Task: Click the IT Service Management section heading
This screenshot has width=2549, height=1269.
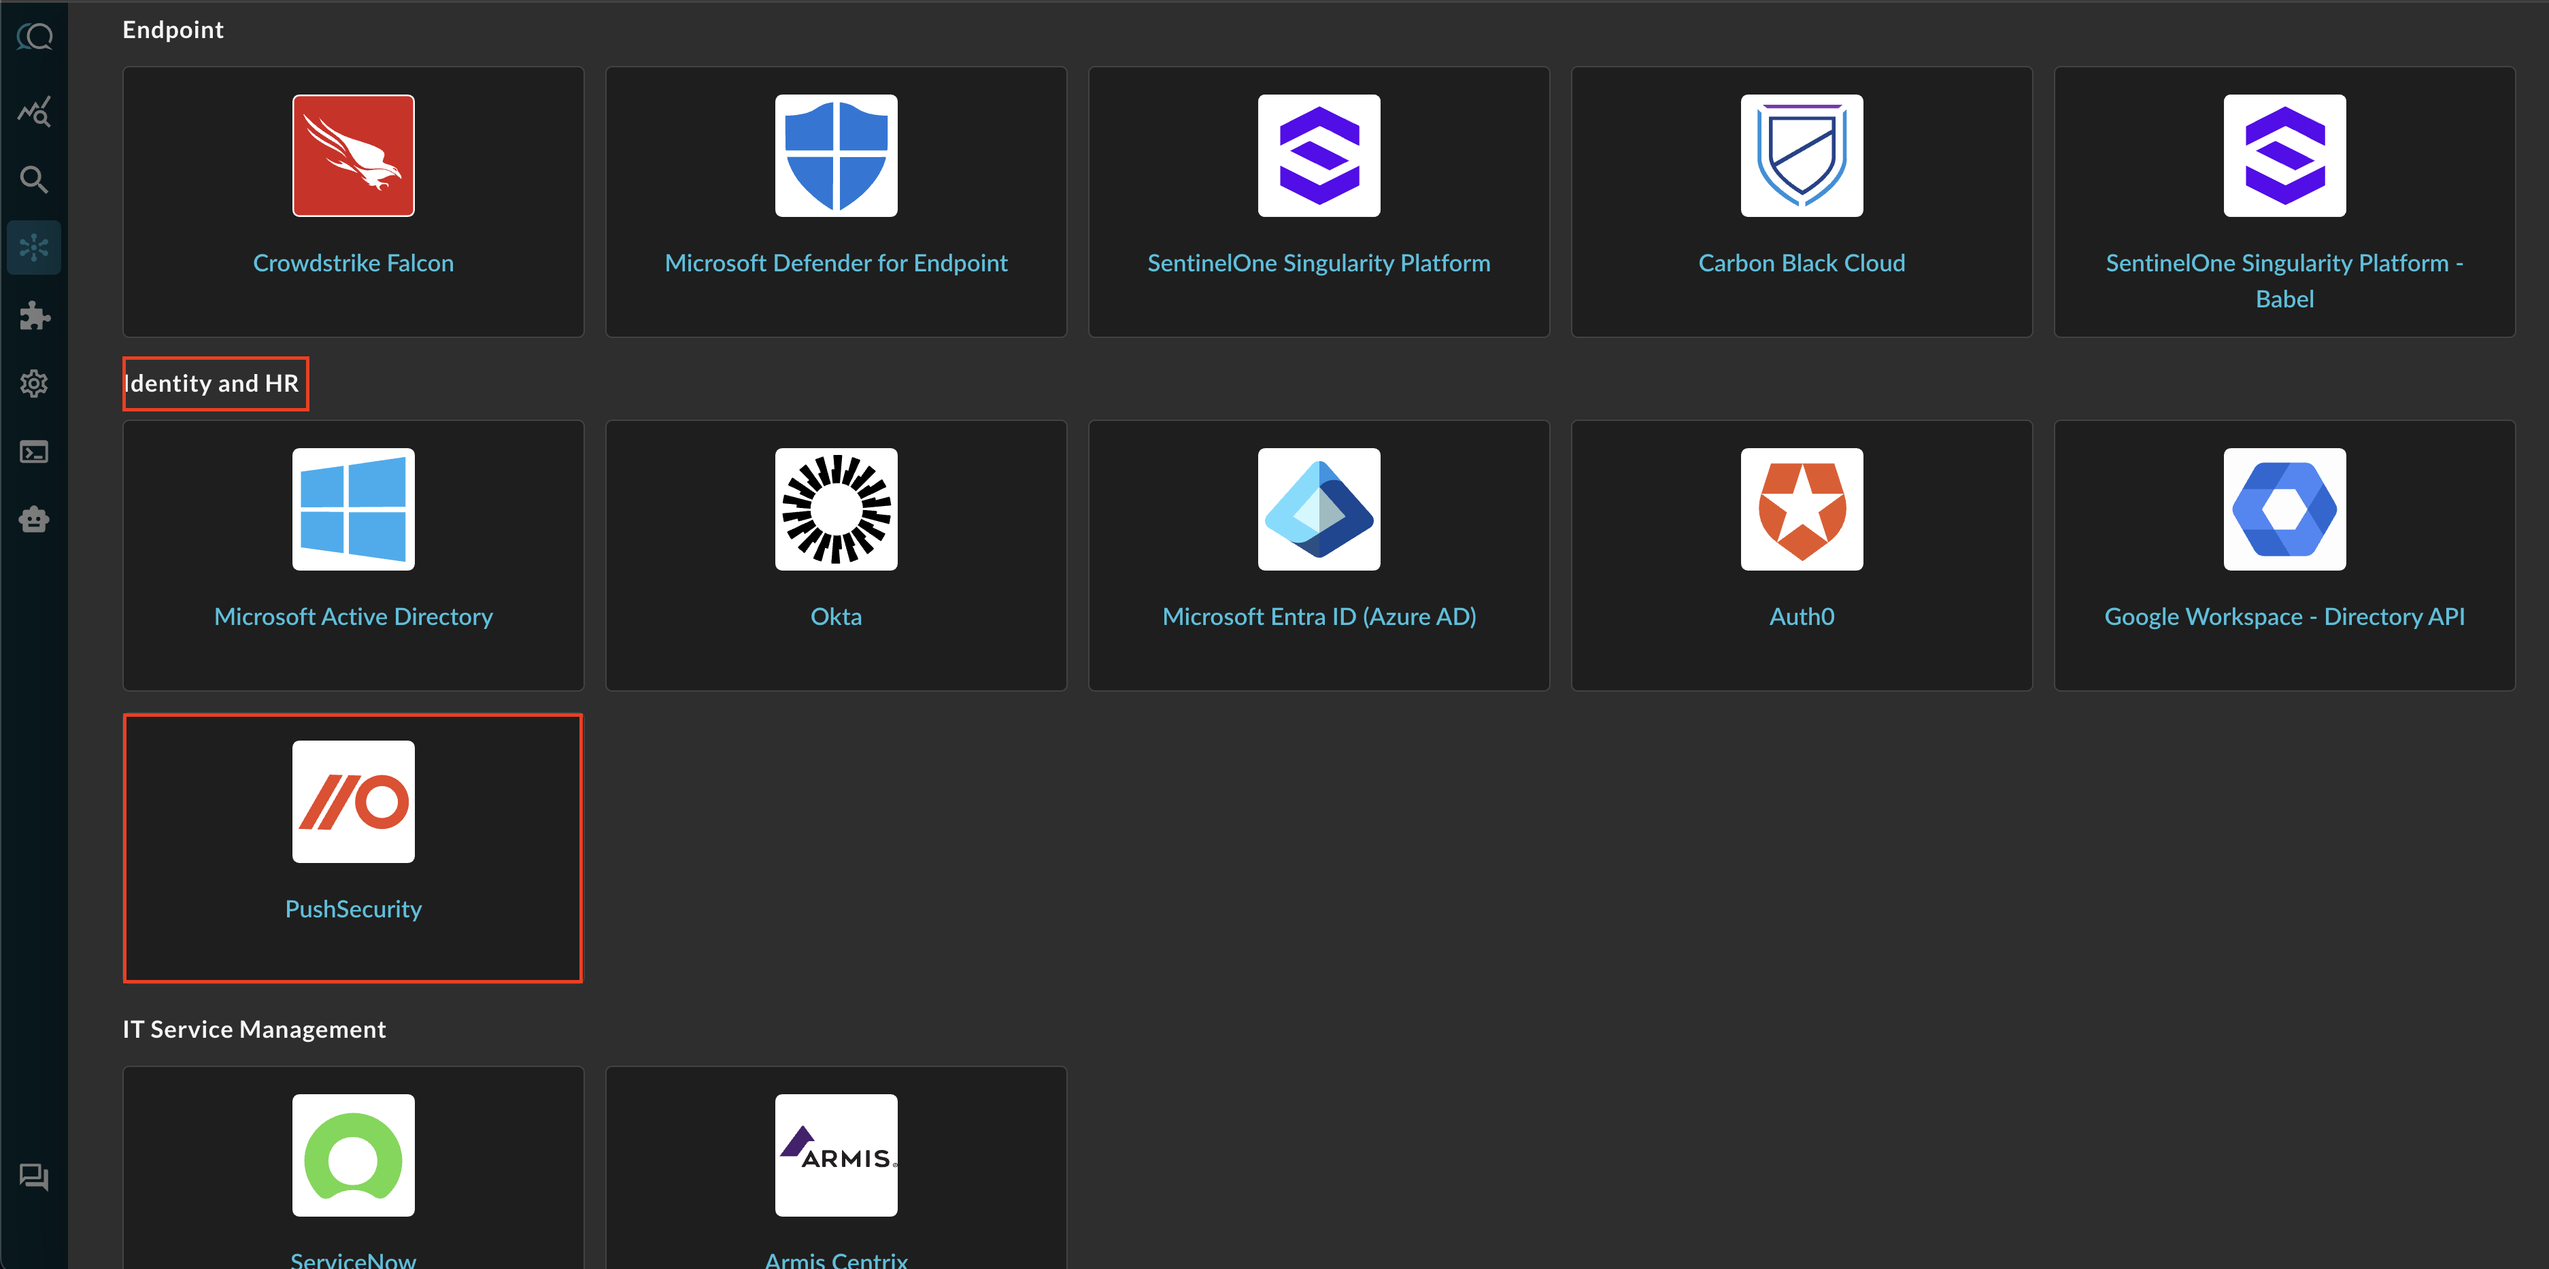Action: click(x=254, y=1030)
